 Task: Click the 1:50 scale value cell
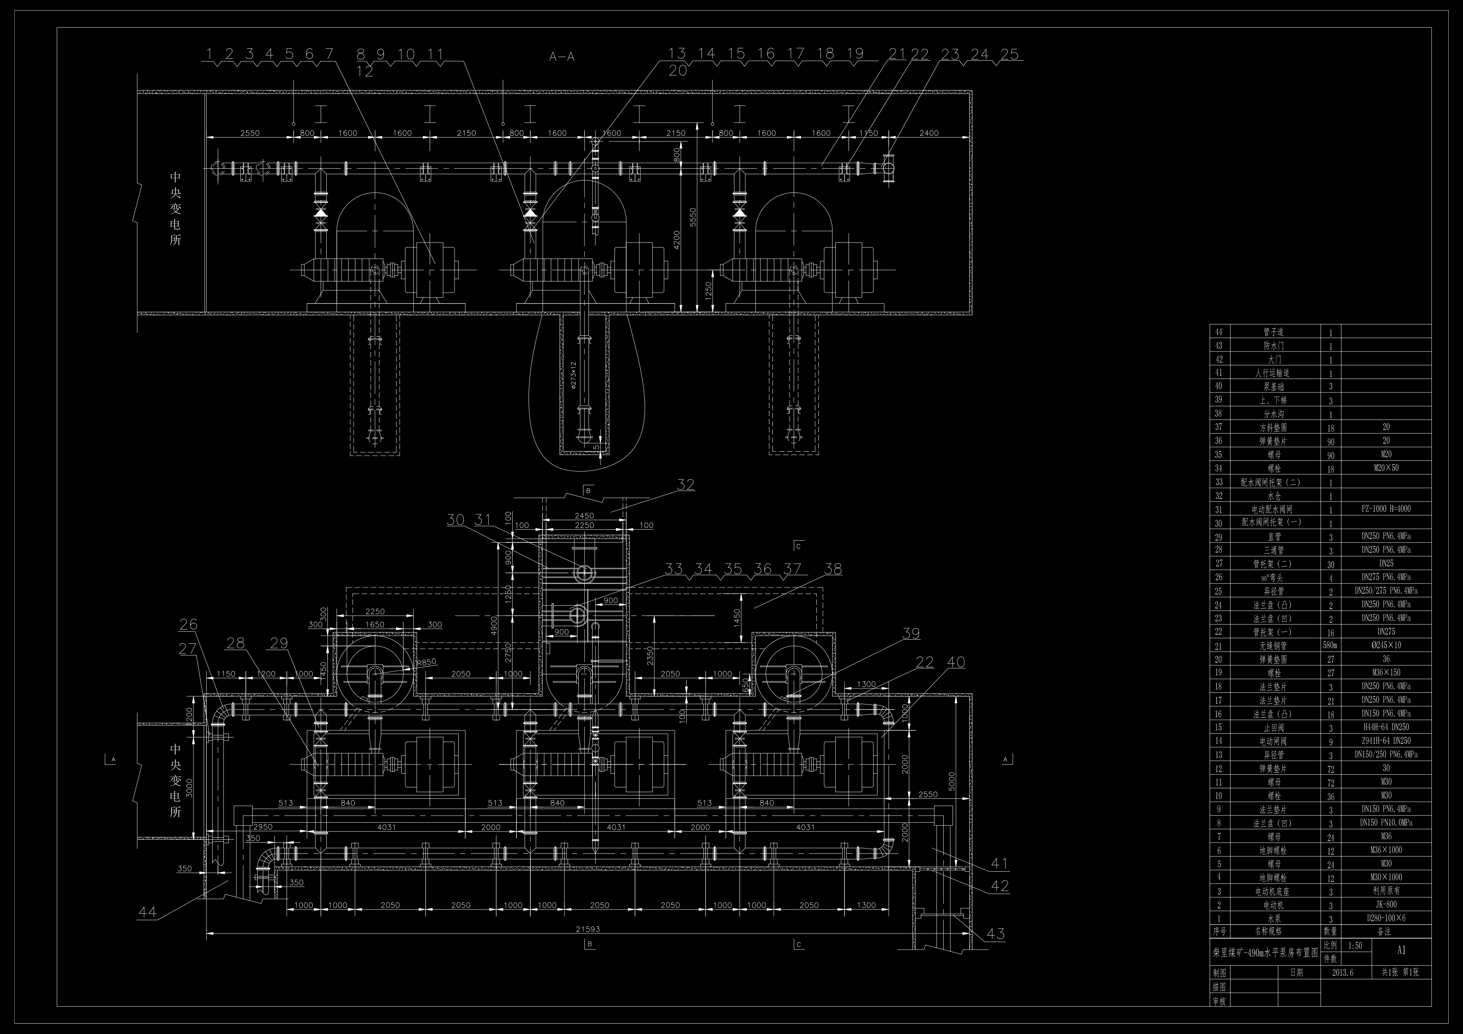pyautogui.click(x=1355, y=946)
